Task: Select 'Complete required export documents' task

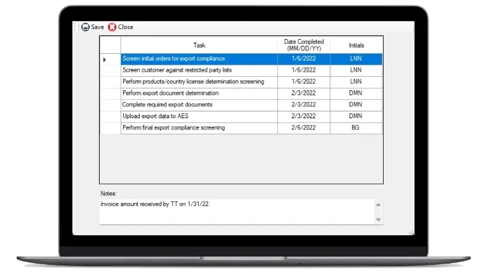Action: click(x=199, y=105)
